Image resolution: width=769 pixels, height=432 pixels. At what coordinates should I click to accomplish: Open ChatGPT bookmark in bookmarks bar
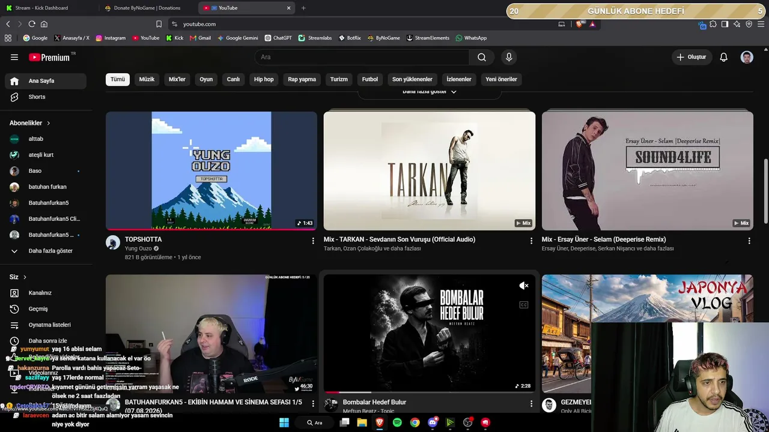[x=278, y=38]
